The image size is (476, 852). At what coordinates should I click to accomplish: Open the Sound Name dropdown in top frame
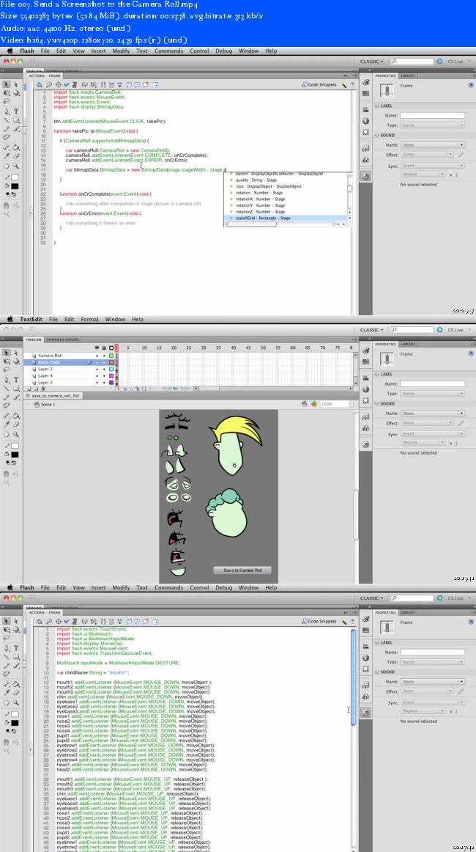(433, 145)
